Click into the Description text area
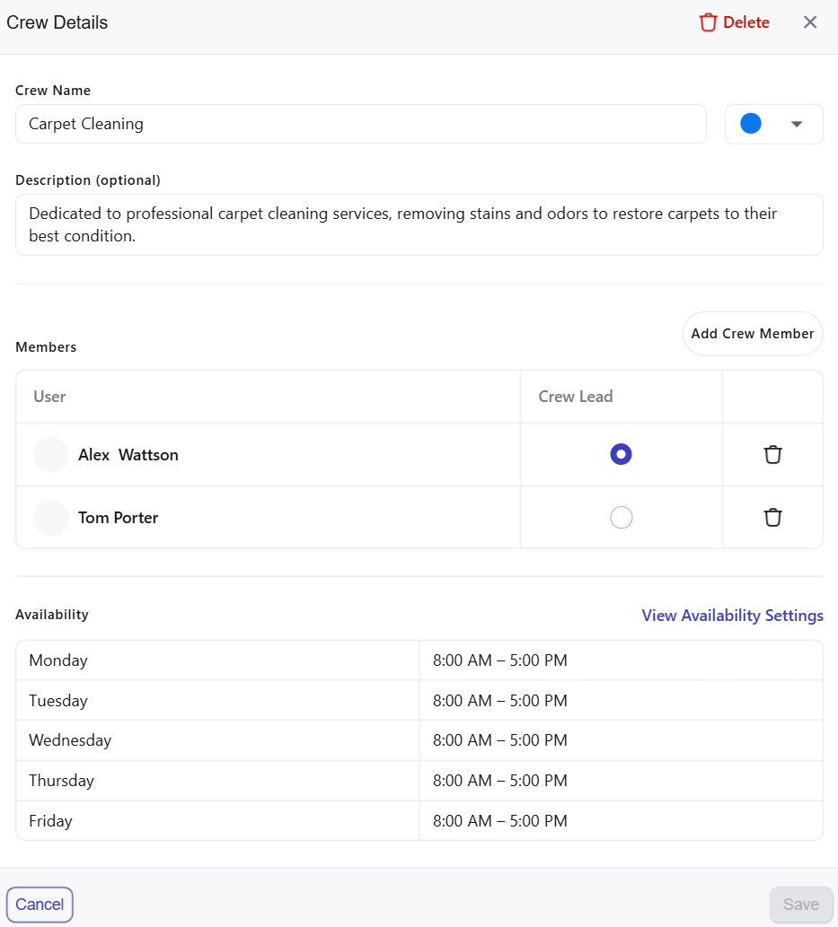Screen dimensions: 838x927 [419, 225]
